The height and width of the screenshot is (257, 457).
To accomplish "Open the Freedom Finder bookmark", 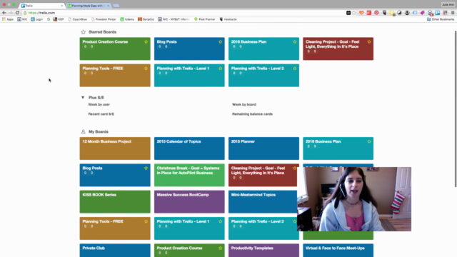I will coord(104,19).
